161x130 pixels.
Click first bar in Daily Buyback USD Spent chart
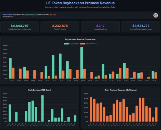[10, 113]
